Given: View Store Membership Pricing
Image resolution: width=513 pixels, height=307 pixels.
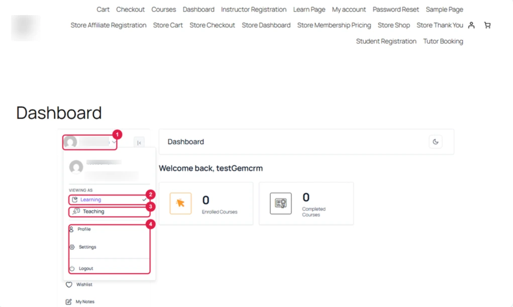Looking at the screenshot, I should [x=334, y=25].
